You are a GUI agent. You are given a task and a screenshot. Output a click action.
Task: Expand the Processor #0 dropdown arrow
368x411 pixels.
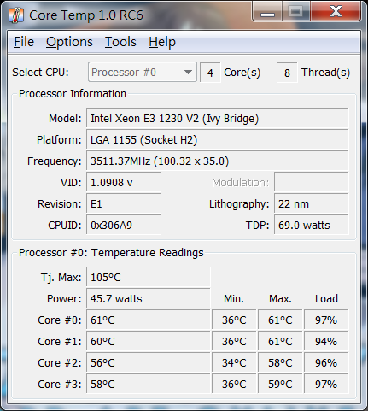(188, 73)
